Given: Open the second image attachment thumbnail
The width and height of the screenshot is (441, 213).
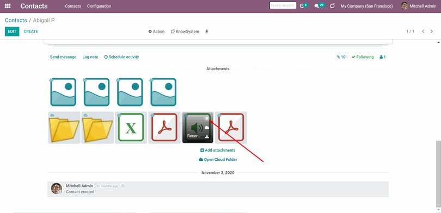Looking at the screenshot, I should tap(96, 92).
